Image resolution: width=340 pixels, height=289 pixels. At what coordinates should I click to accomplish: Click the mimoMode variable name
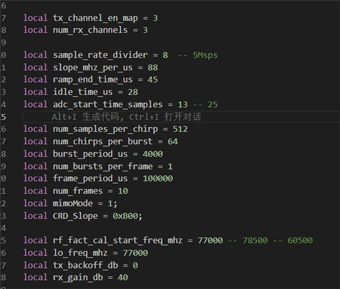click(73, 204)
